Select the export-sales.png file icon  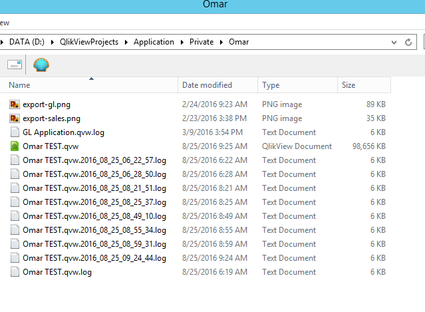15,118
